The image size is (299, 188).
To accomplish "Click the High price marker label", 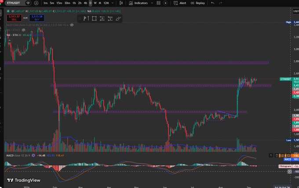I will point(288,22).
